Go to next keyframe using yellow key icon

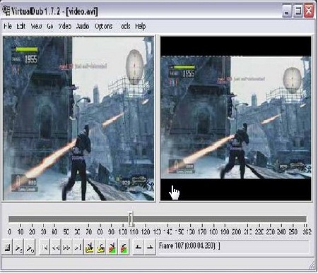101,248
